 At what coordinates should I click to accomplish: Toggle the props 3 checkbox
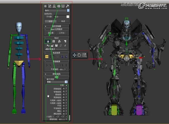coord(66,116)
